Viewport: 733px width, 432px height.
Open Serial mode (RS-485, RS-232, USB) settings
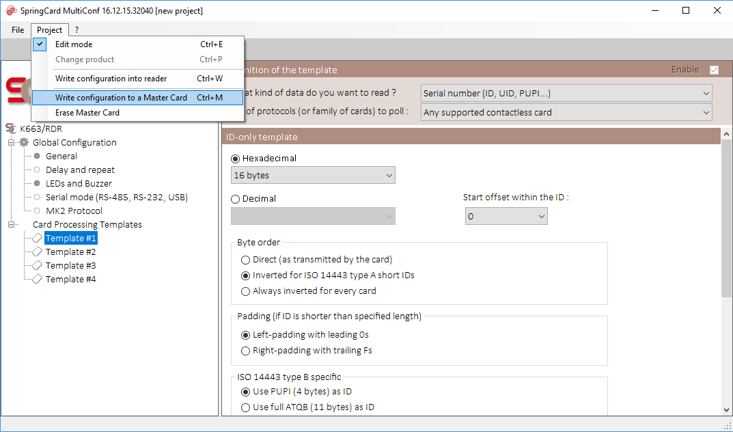click(117, 198)
